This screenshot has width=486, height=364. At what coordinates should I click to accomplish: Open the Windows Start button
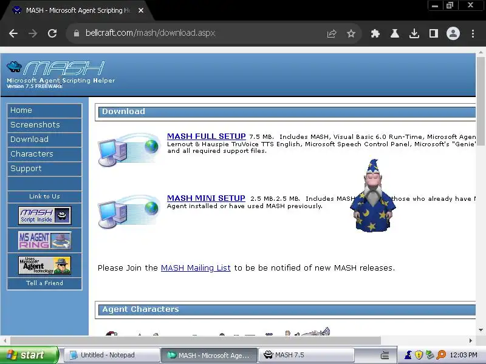[29, 355]
